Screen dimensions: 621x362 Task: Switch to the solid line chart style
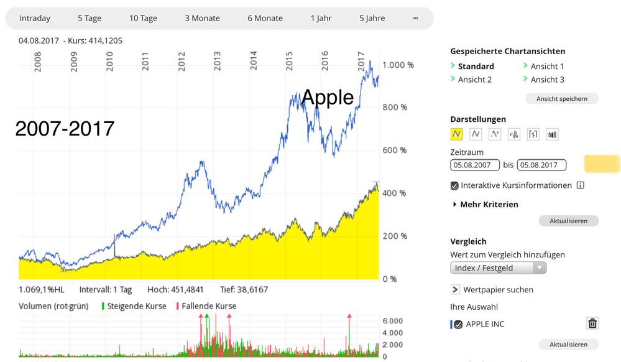[476, 134]
